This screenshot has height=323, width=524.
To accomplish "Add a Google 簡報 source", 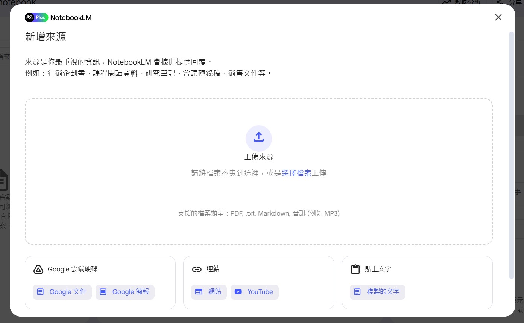I will tap(125, 292).
